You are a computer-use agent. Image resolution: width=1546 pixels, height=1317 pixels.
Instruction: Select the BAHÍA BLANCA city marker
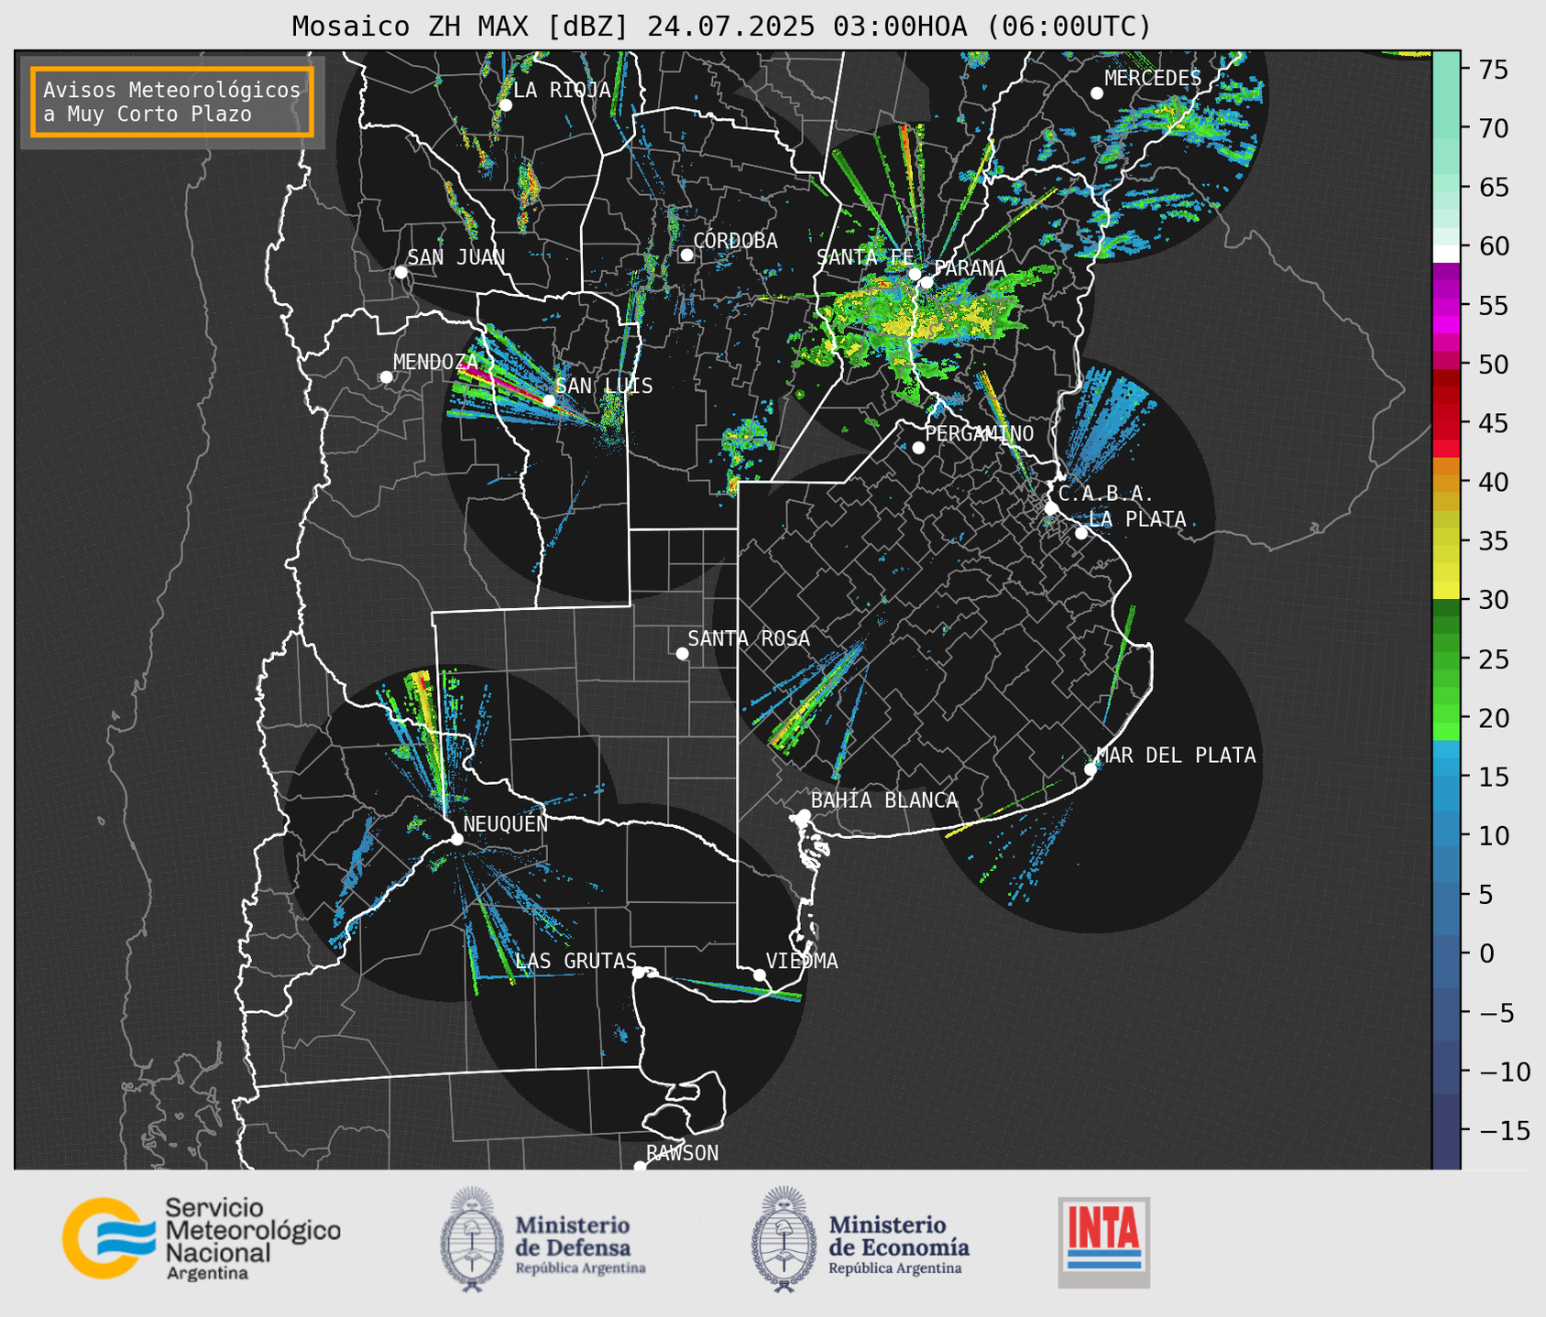(804, 815)
